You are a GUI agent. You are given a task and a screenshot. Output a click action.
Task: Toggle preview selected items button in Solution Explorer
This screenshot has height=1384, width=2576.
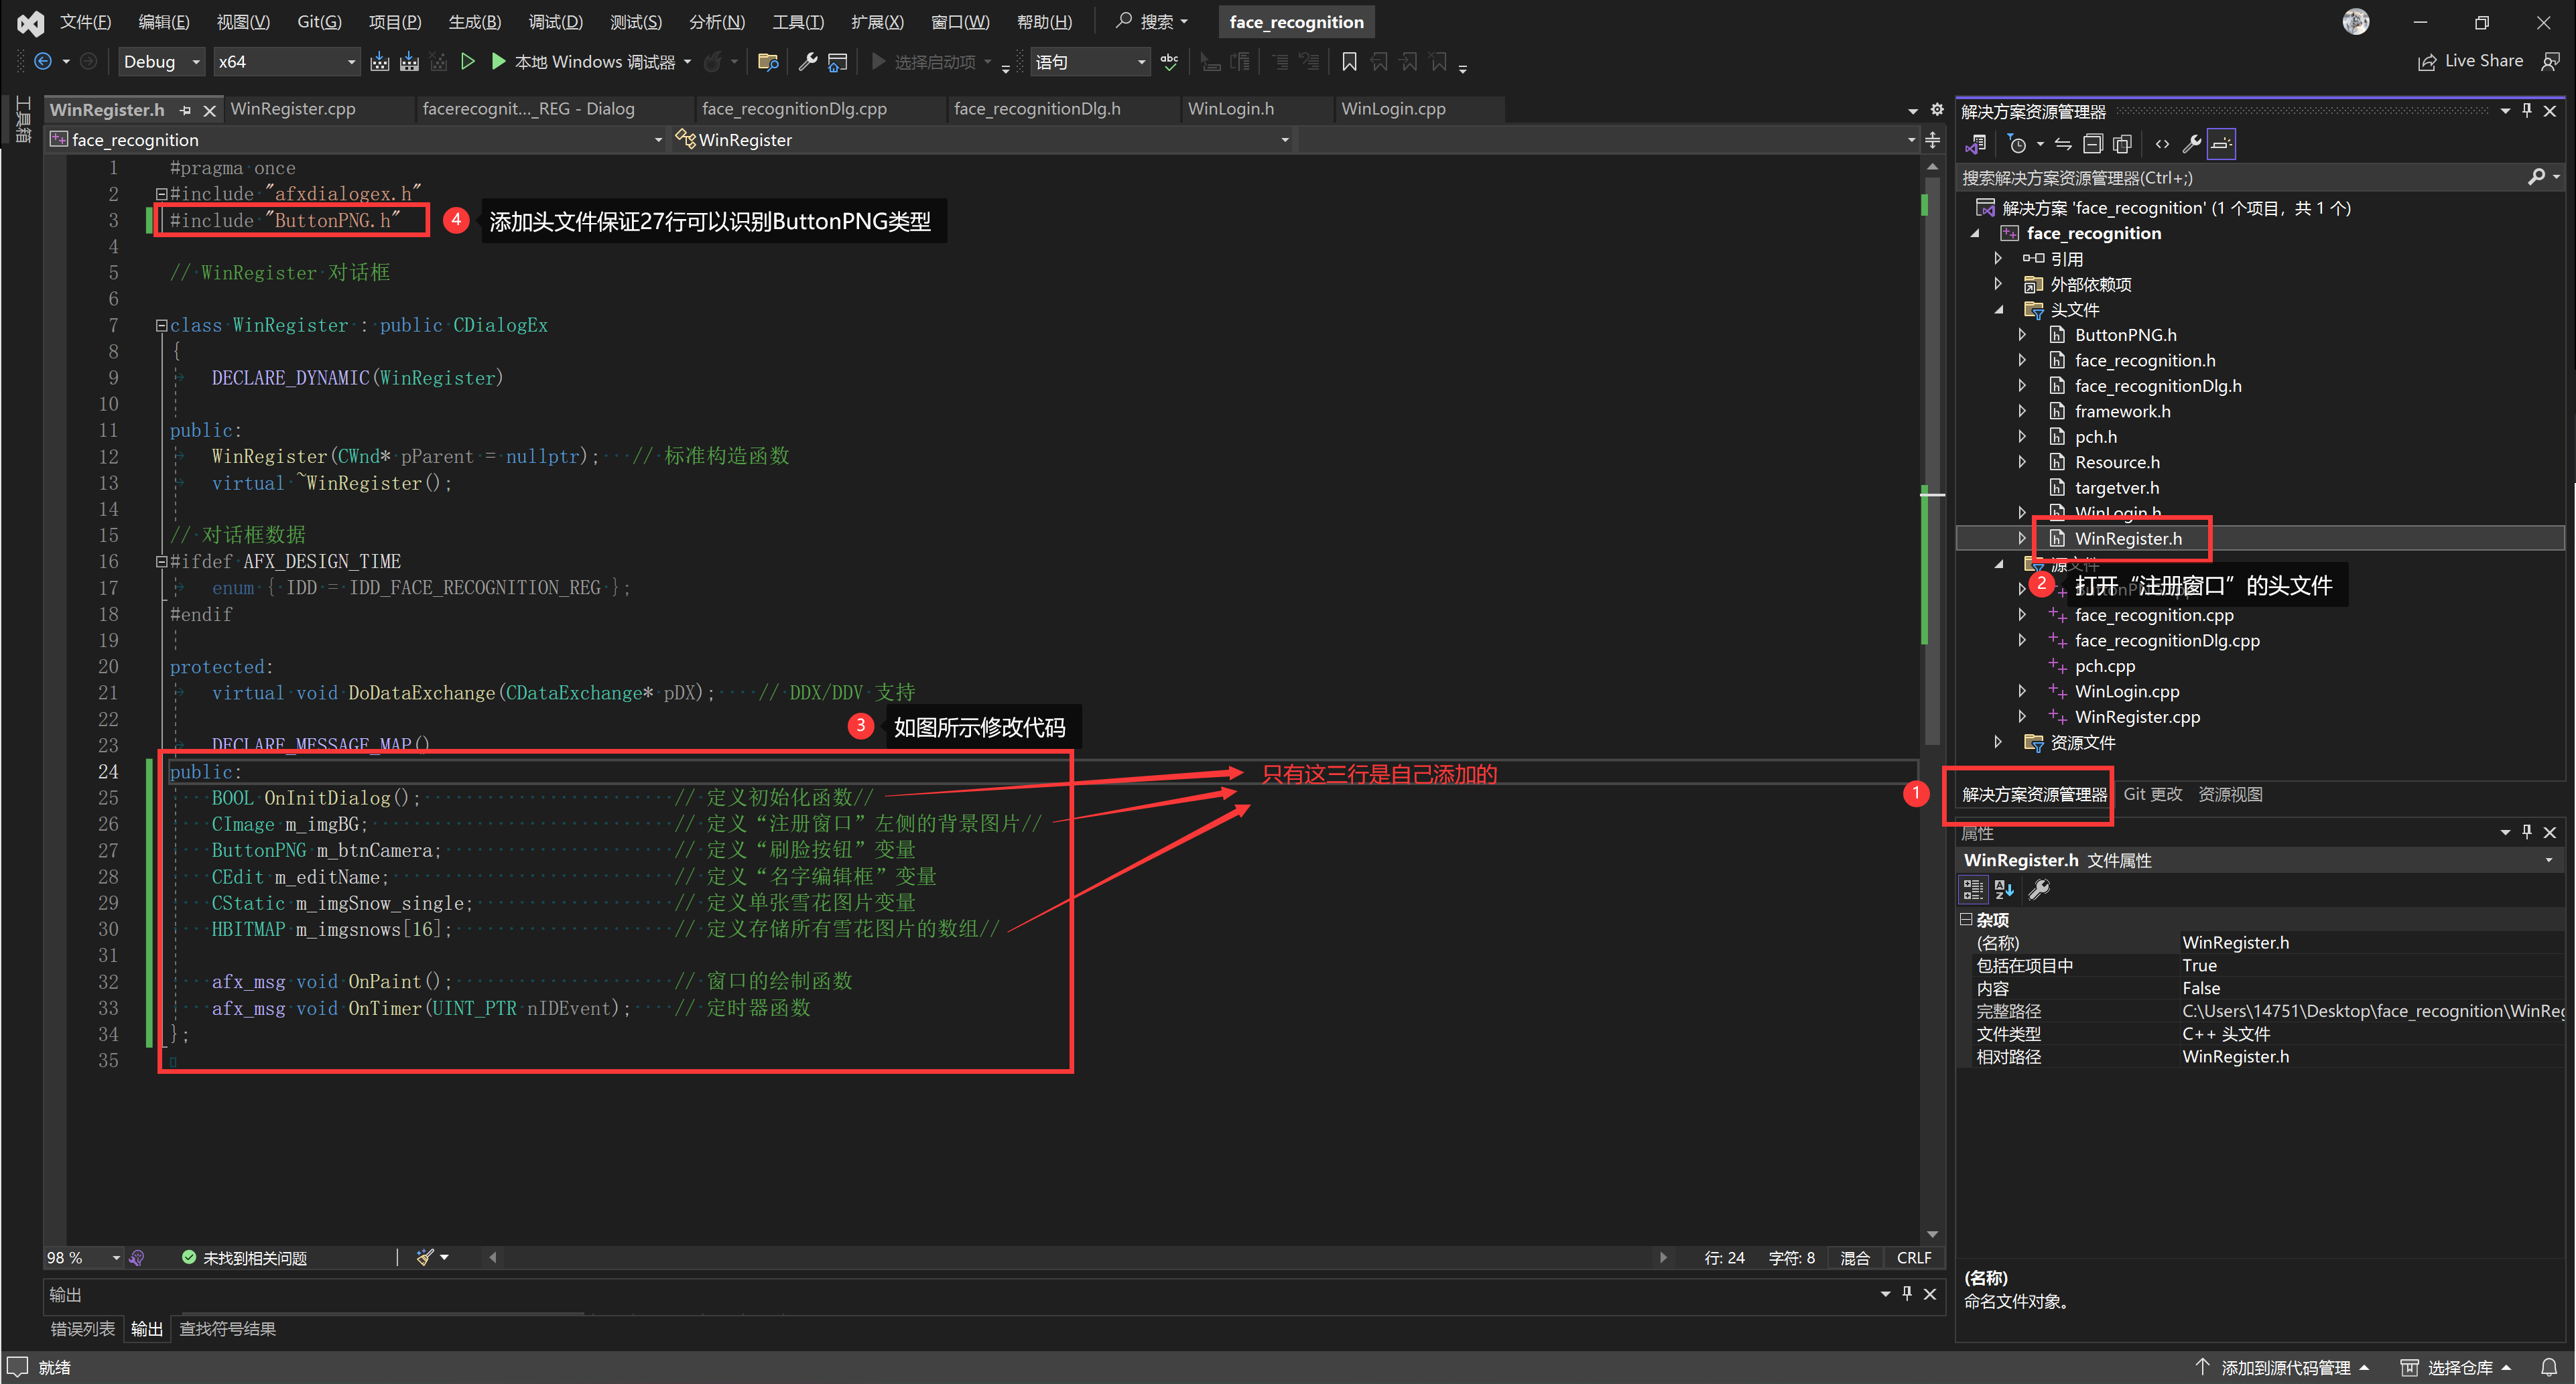pos(2221,144)
